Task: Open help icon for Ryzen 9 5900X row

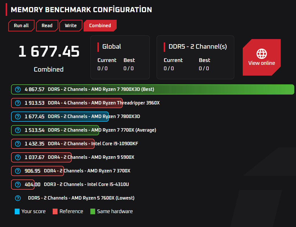Action: [18, 157]
